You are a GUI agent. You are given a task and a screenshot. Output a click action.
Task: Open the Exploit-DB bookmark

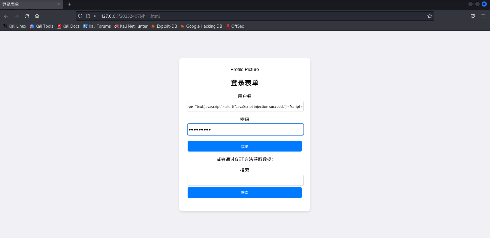pyautogui.click(x=164, y=26)
